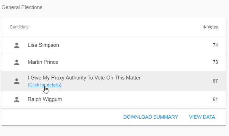The image size is (229, 136).
Task: Sort by the Candidate column header
Action: pos(19,27)
